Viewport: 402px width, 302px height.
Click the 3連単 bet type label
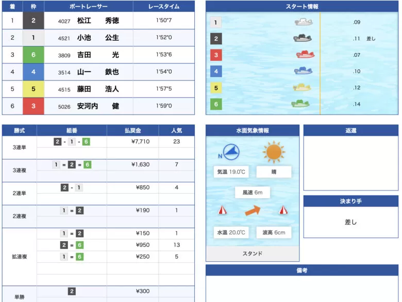point(20,148)
